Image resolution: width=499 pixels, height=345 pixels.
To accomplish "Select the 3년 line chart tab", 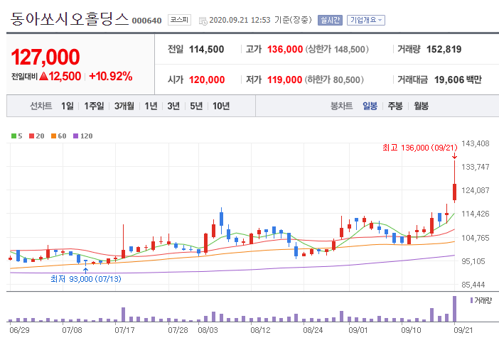I will [173, 106].
